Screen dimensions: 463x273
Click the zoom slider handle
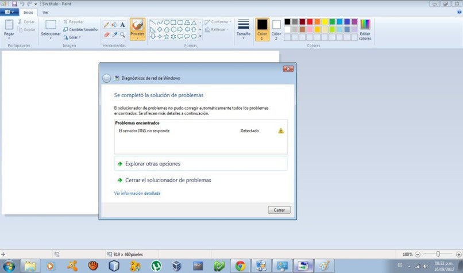tap(438, 254)
